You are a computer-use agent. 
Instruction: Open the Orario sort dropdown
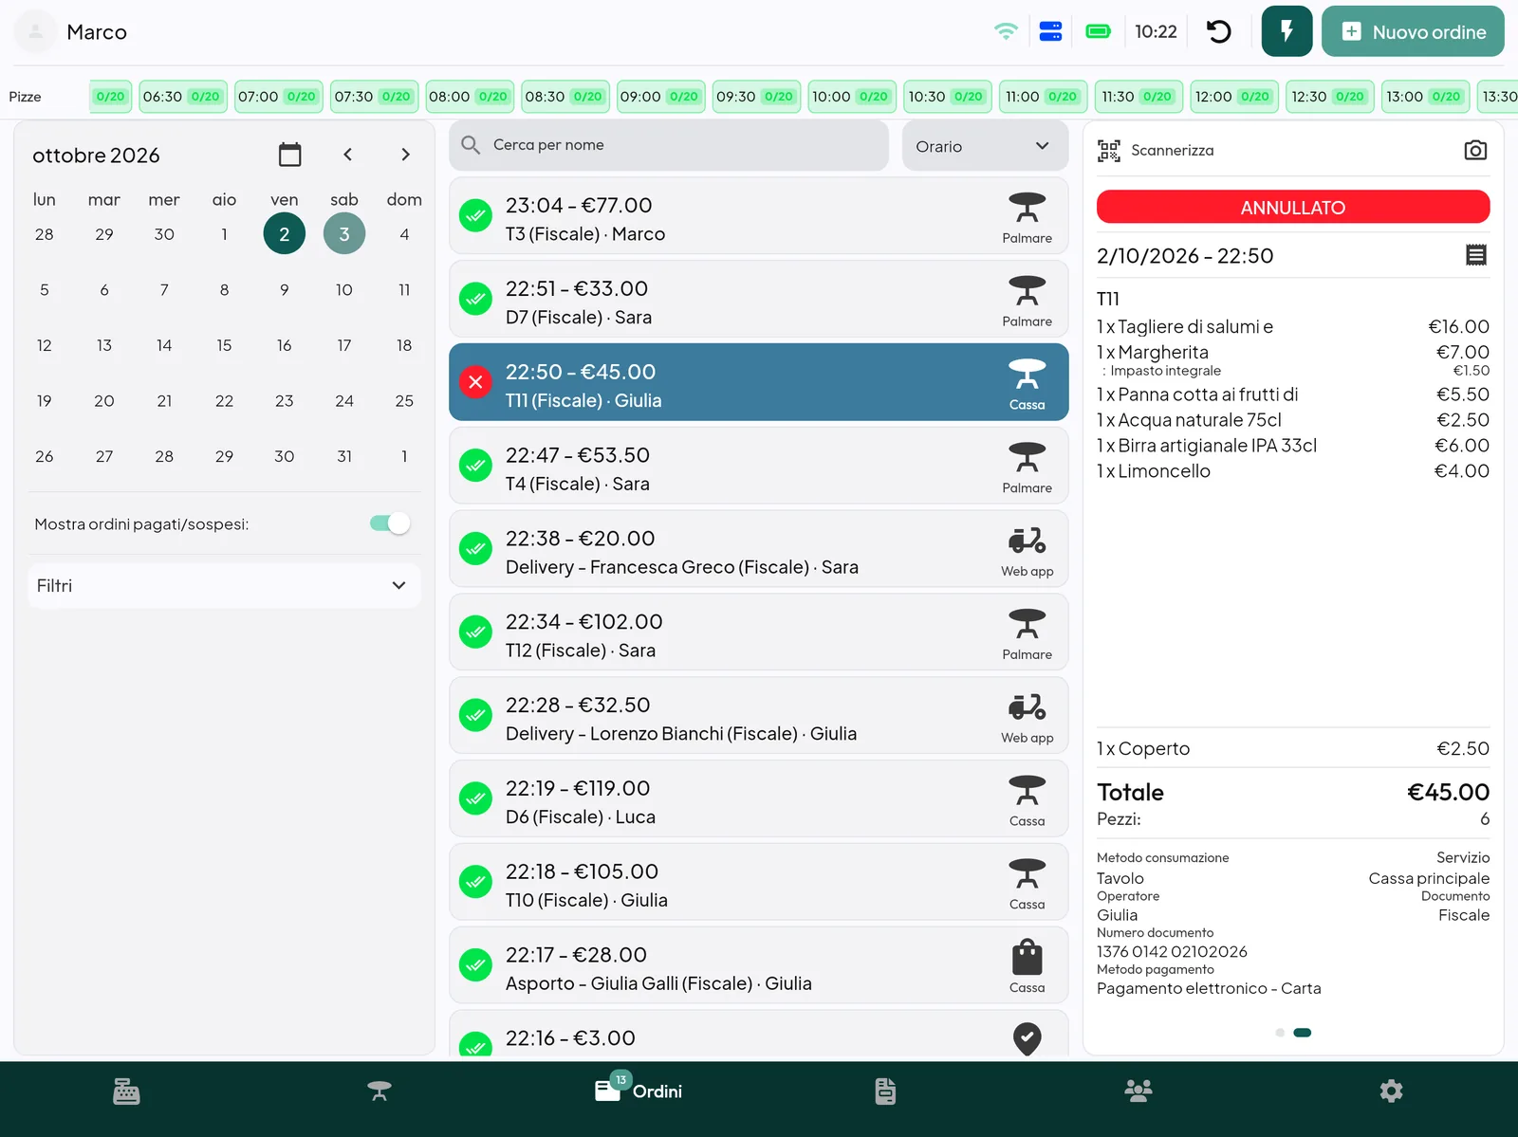pos(985,146)
